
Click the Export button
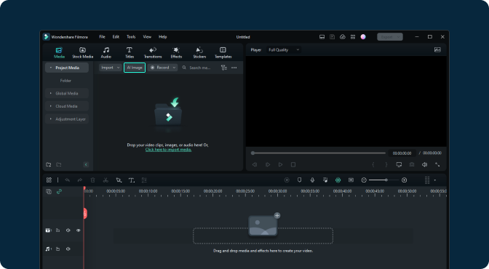(390, 37)
